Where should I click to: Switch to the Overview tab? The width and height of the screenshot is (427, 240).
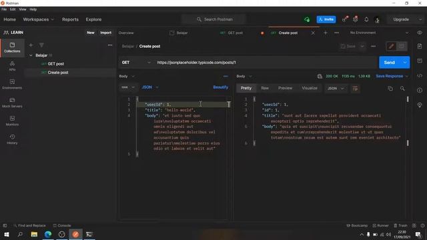(126, 33)
